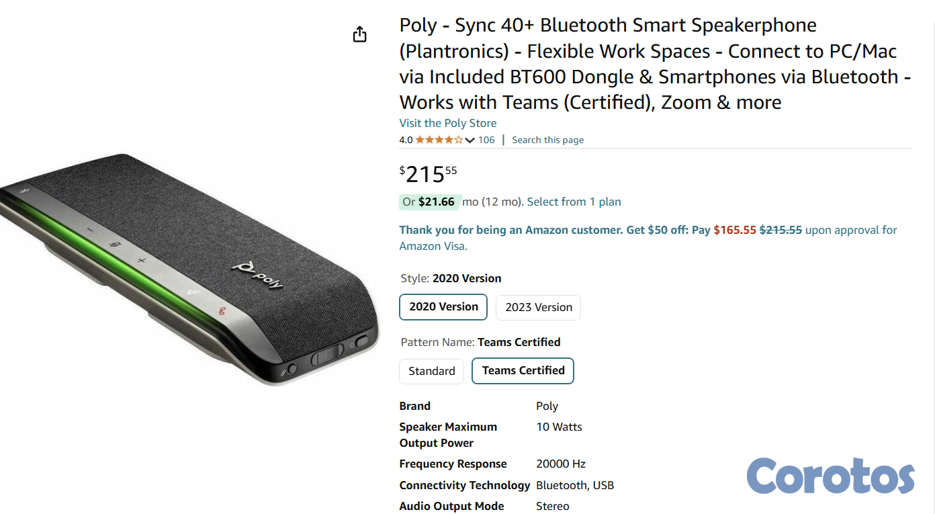935x514 pixels.
Task: Choose the Teams Certified pattern option
Action: [x=523, y=370]
